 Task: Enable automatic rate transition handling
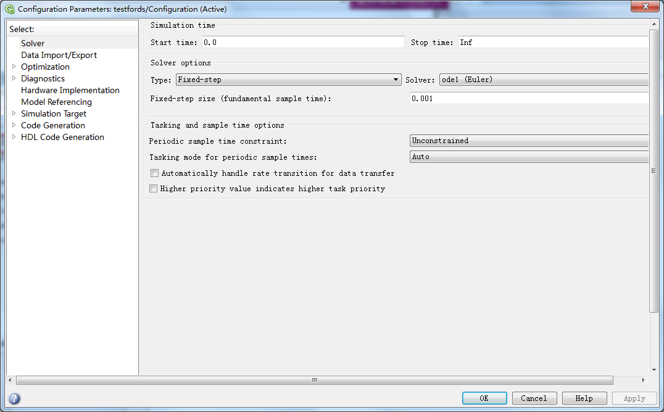(154, 173)
